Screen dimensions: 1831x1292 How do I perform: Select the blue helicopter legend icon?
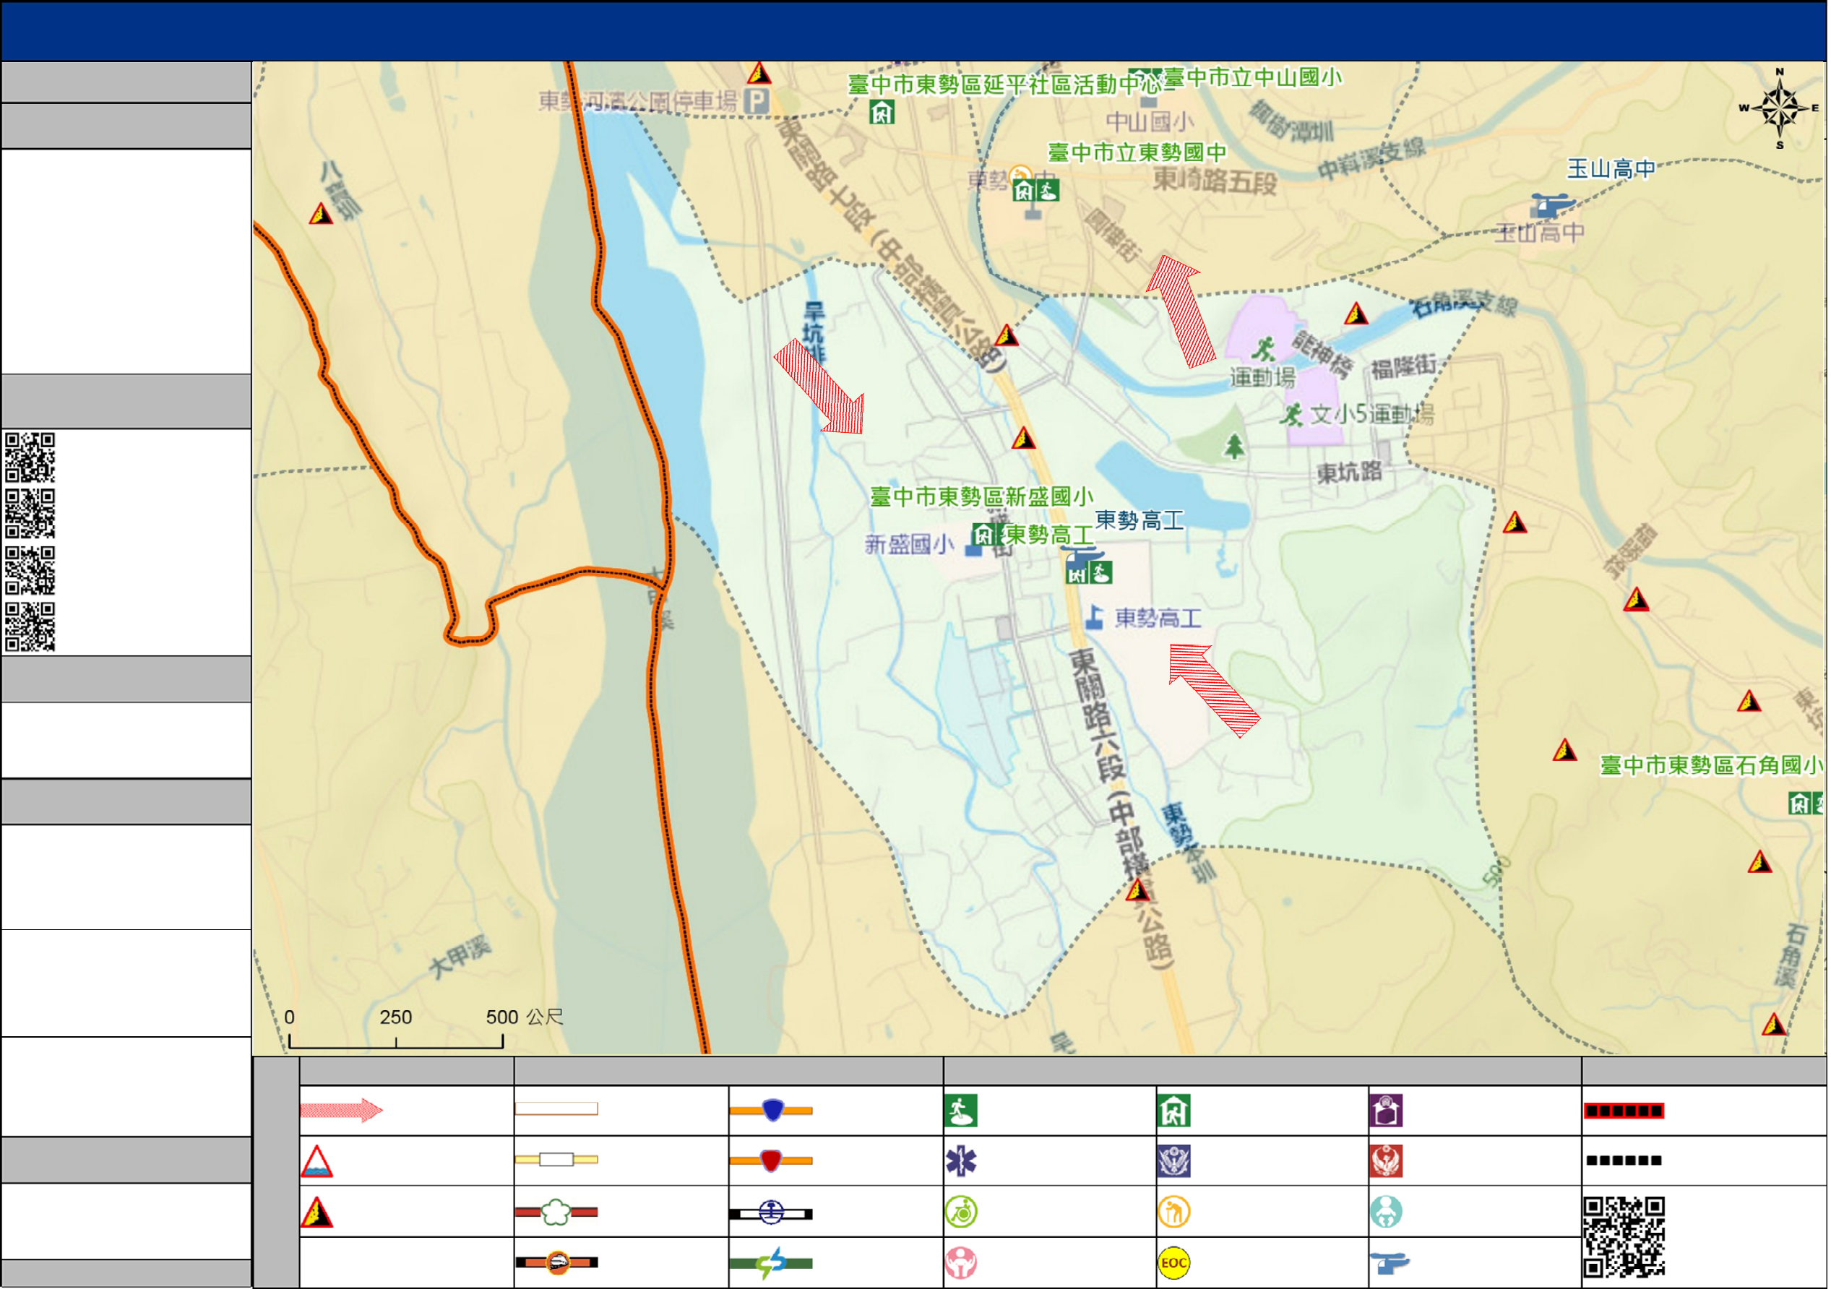(x=1390, y=1265)
